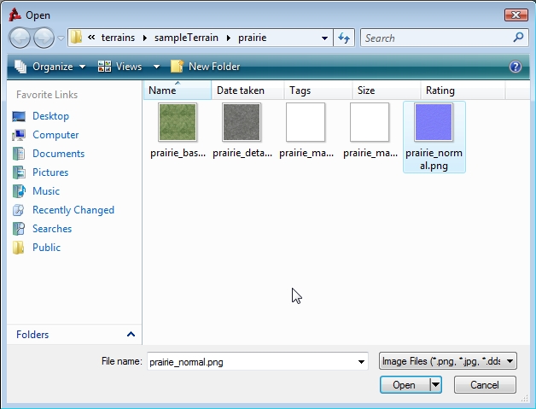Expand the address bar path dropdown
Viewport: 536px width, 409px height.
click(x=324, y=38)
